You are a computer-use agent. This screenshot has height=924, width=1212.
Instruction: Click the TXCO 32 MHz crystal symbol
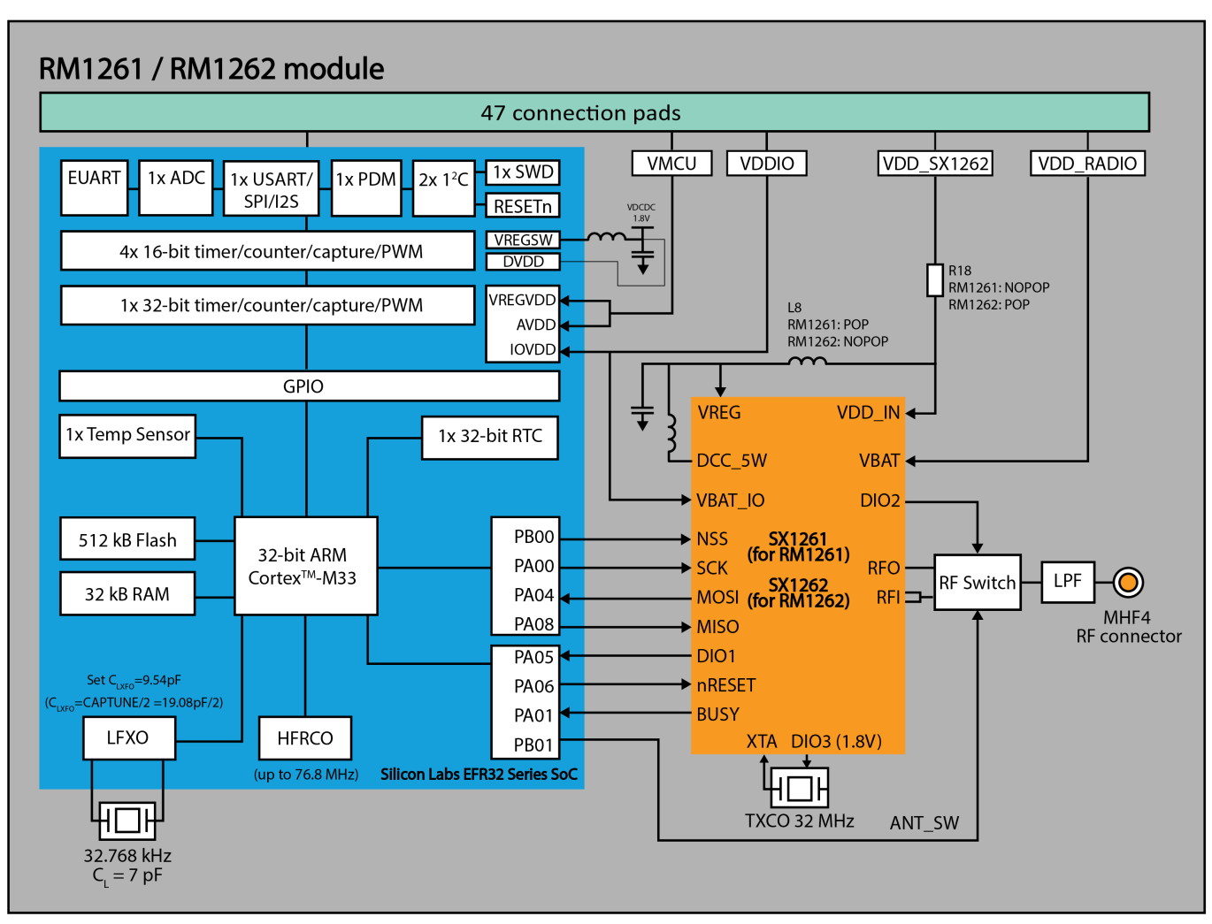[799, 787]
